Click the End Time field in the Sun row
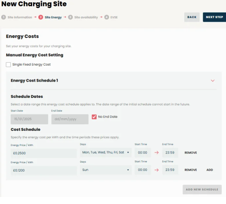Viewport: 226px width, 204px height. [170, 170]
